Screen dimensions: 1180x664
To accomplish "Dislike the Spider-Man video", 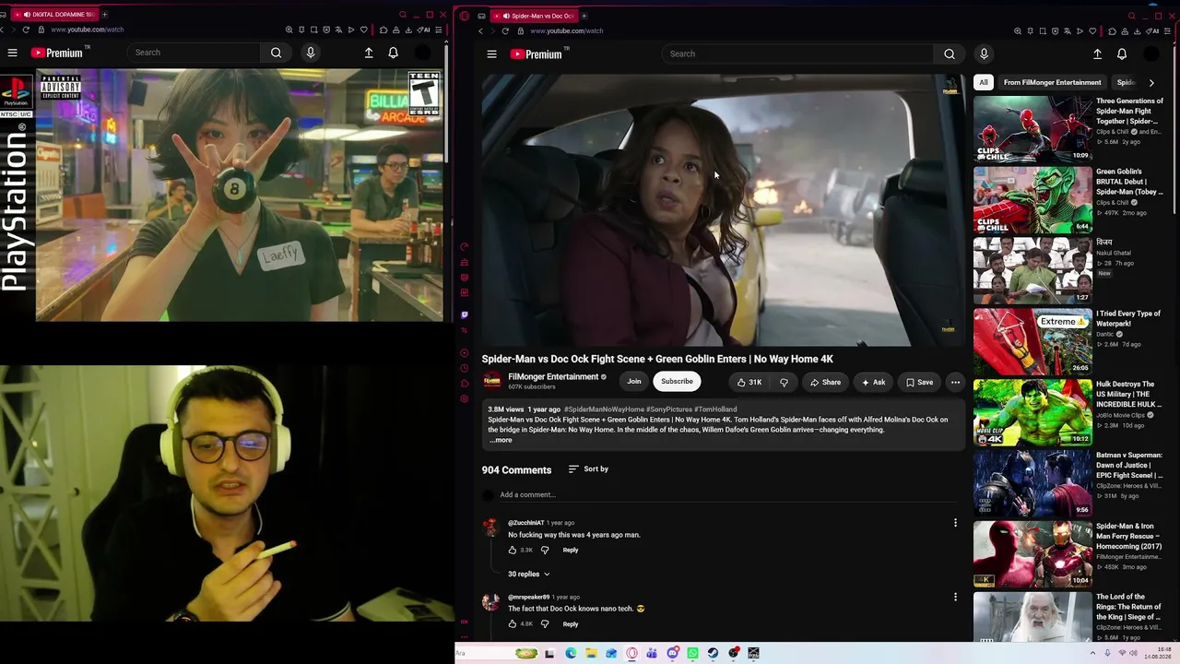I will click(x=784, y=382).
